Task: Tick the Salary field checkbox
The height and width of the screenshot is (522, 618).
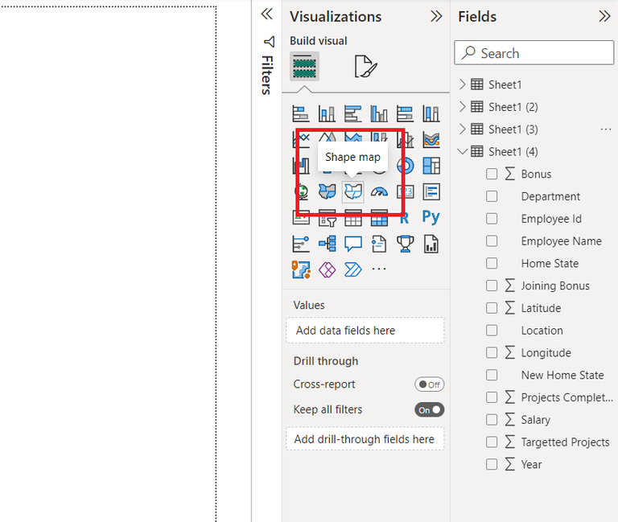Action: click(492, 420)
